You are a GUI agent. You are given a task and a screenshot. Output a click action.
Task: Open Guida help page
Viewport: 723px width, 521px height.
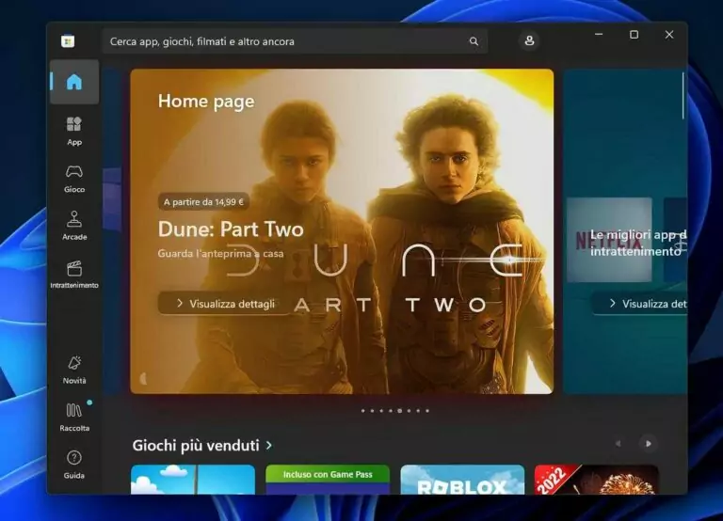[x=74, y=465]
